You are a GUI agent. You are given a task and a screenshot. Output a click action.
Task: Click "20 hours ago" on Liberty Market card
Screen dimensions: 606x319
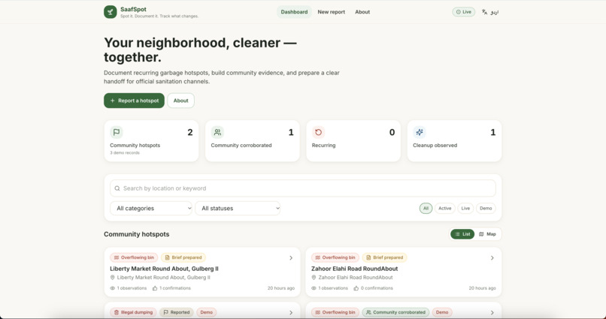(x=281, y=288)
